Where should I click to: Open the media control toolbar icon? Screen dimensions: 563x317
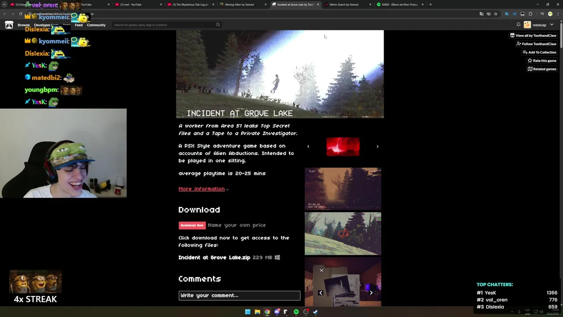point(542,14)
